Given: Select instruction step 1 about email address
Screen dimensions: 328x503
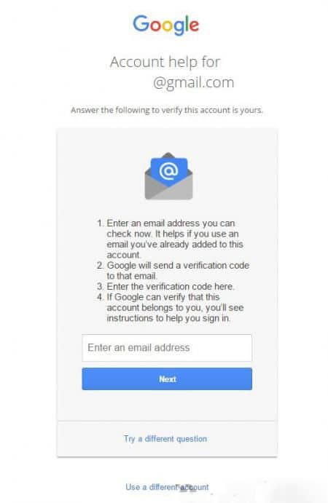Looking at the screenshot, I should point(171,239).
